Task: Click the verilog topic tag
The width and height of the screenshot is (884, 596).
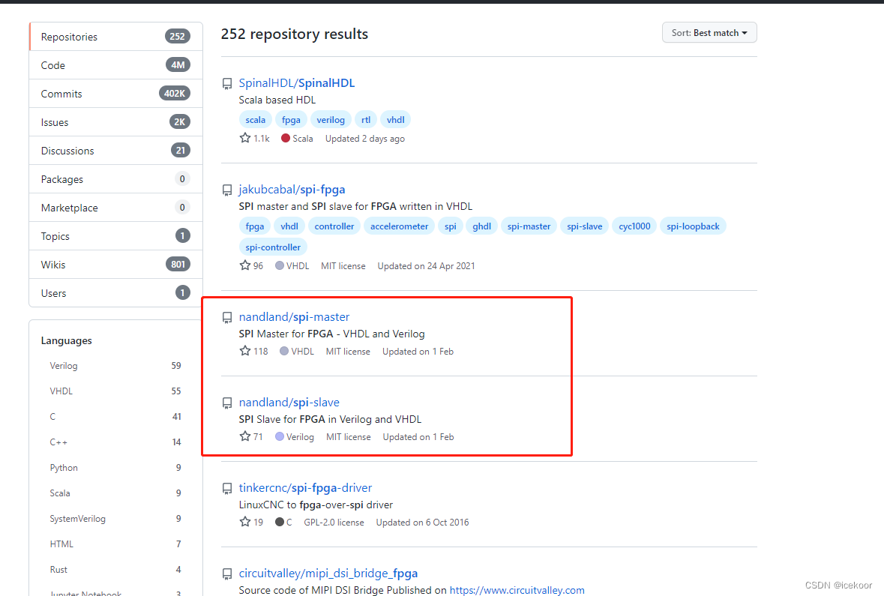Action: coord(331,119)
